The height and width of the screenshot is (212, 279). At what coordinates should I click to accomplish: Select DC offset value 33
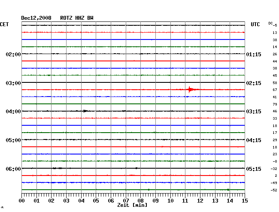click(275, 118)
